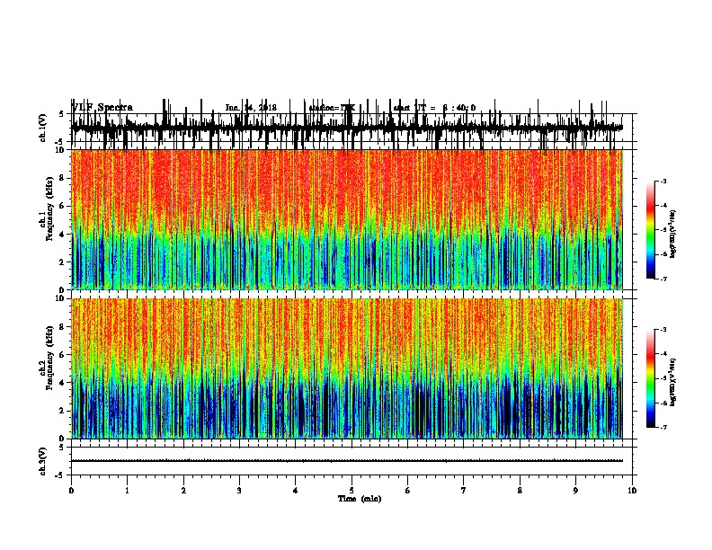This screenshot has width=712, height=550.
Task: Click the ch.2 spectrogram color scale bar
Action: click(x=650, y=378)
